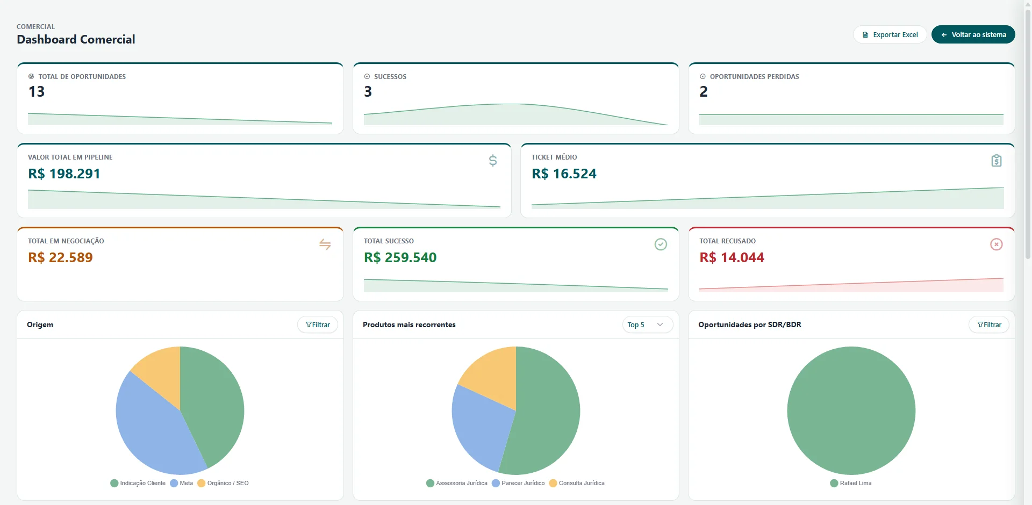Click the Sucessos sparkline chart
The image size is (1032, 505).
(516, 114)
